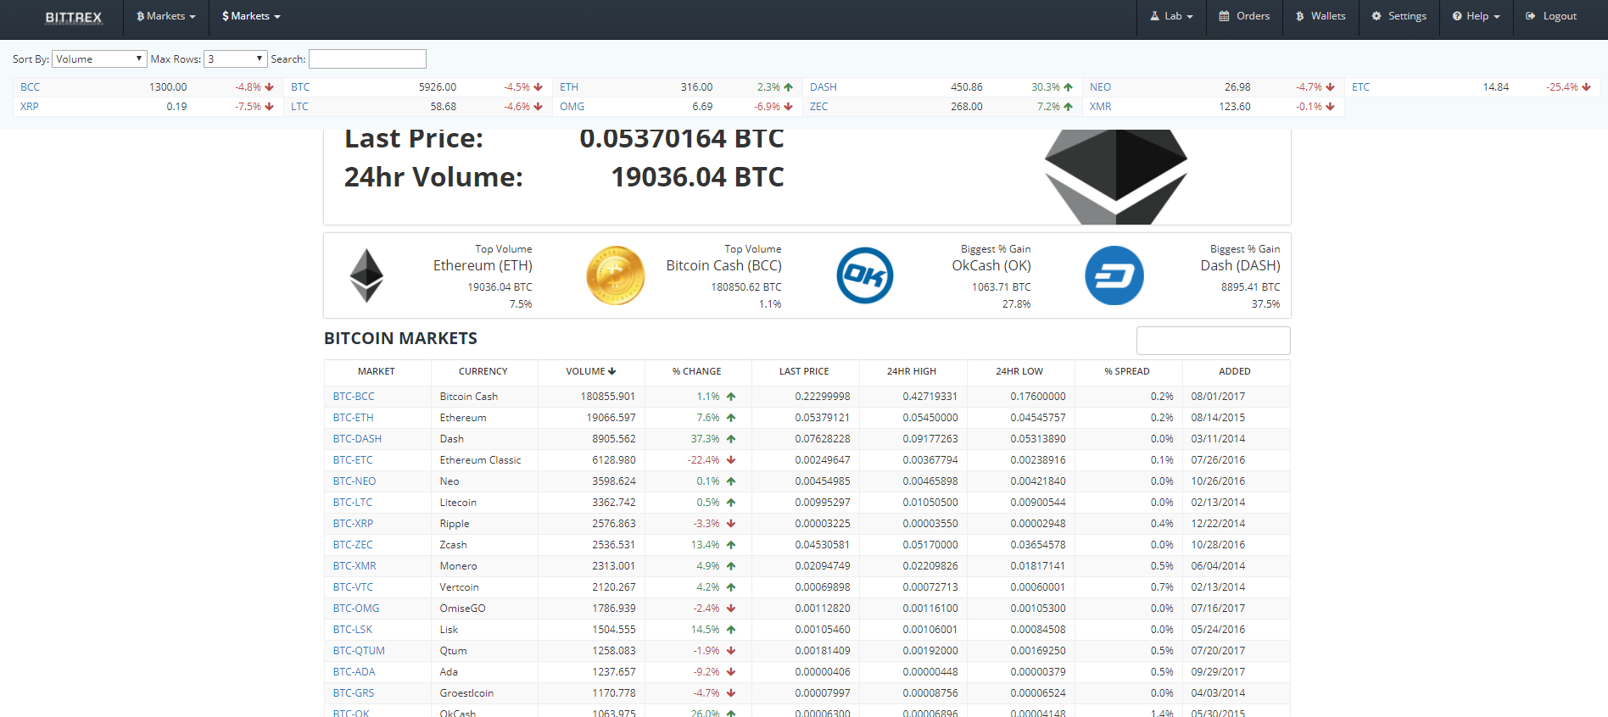Click down arrow icon in BTC-ETC row
This screenshot has height=717, width=1608.
[731, 460]
